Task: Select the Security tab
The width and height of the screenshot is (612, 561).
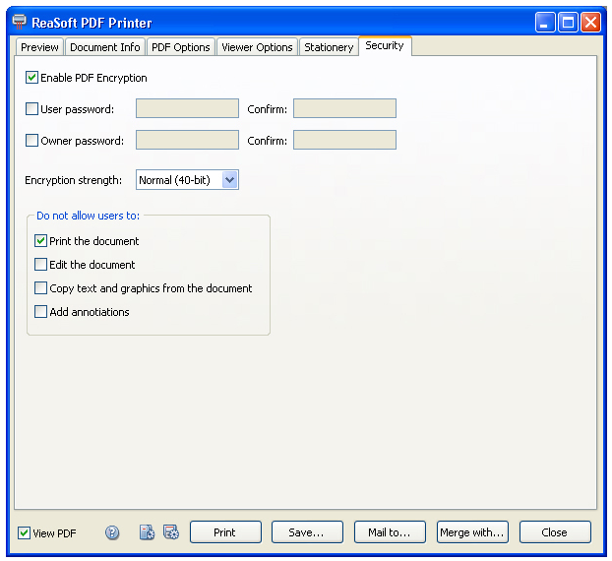Action: click(385, 45)
